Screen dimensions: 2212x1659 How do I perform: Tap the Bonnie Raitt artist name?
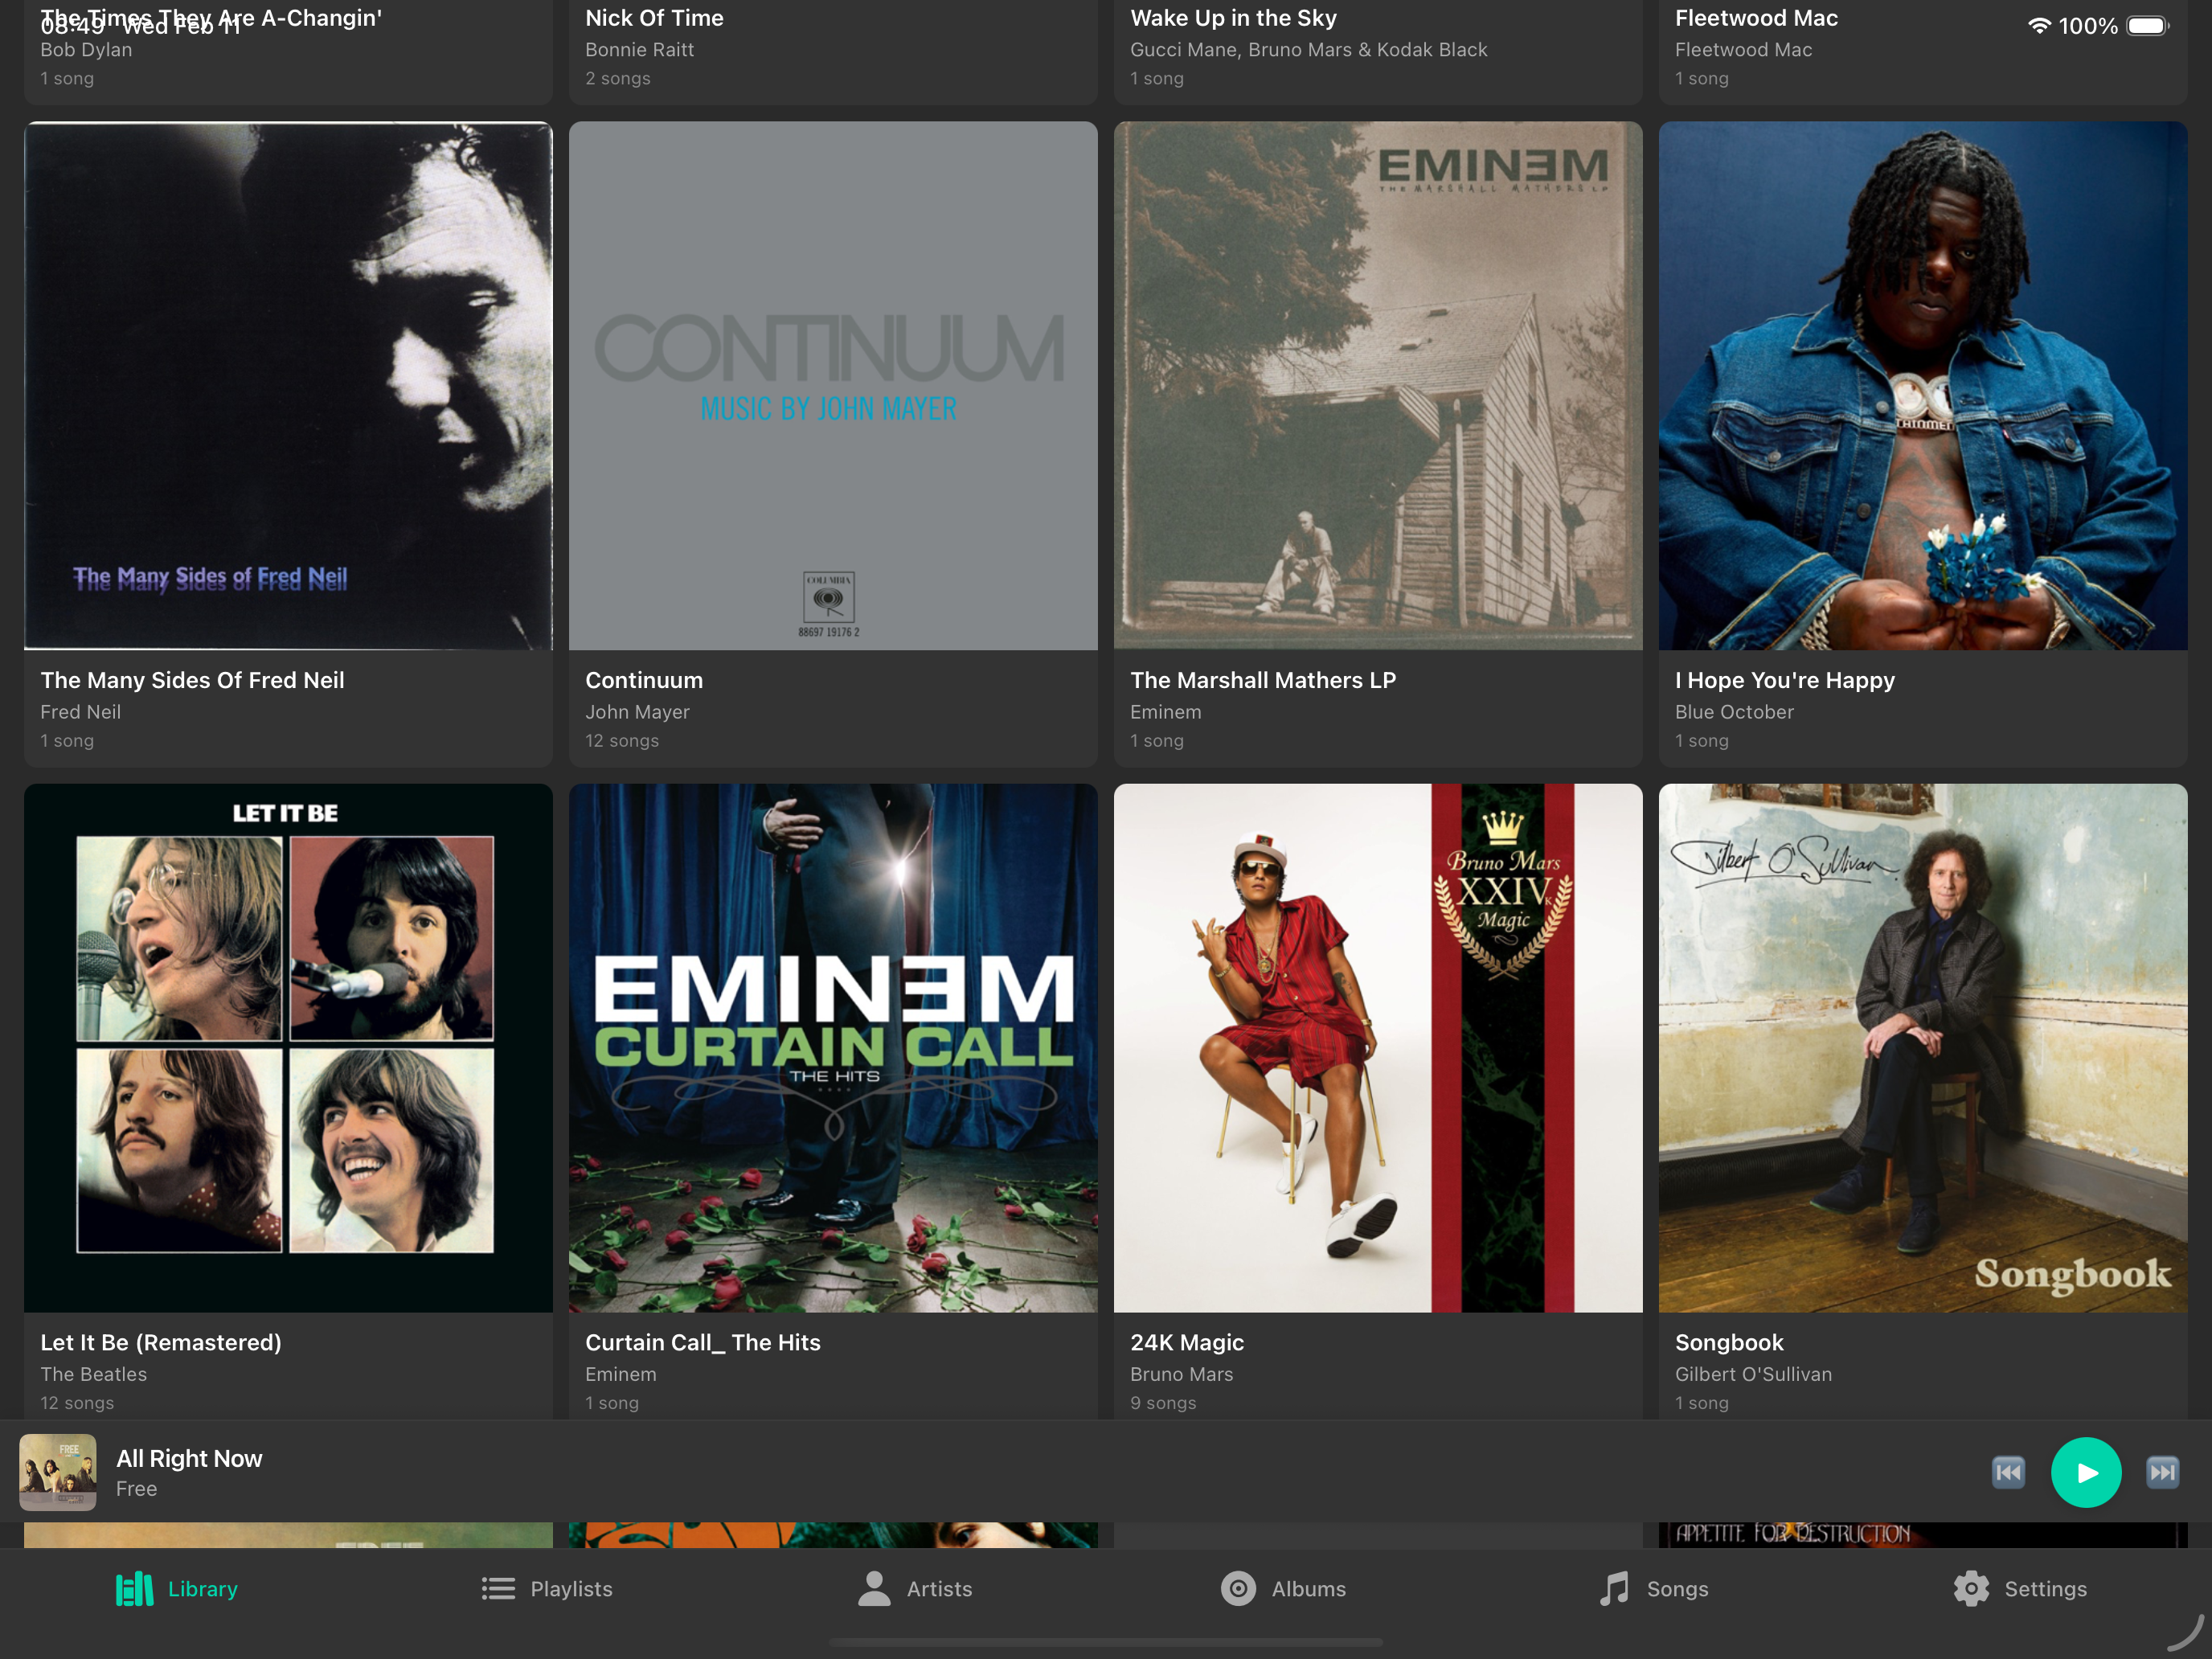click(639, 50)
